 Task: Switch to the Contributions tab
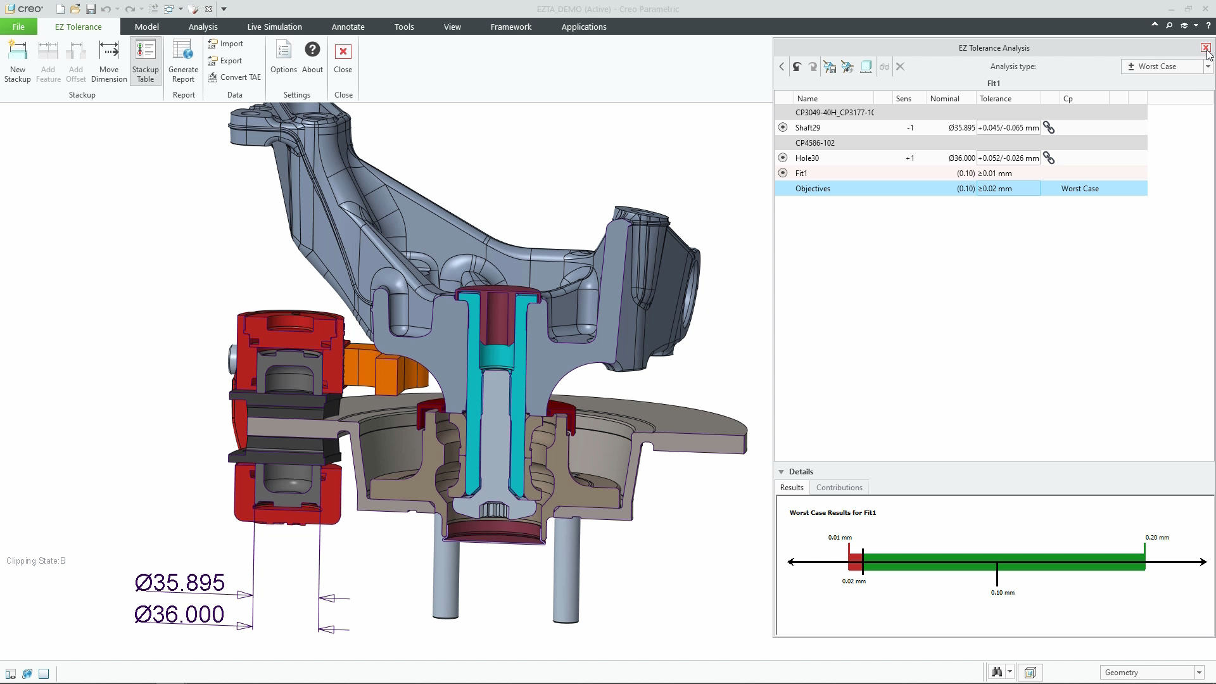pos(839,488)
